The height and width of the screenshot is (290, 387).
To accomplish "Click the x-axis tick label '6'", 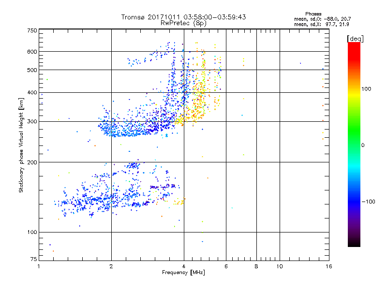I will pos(226,266).
